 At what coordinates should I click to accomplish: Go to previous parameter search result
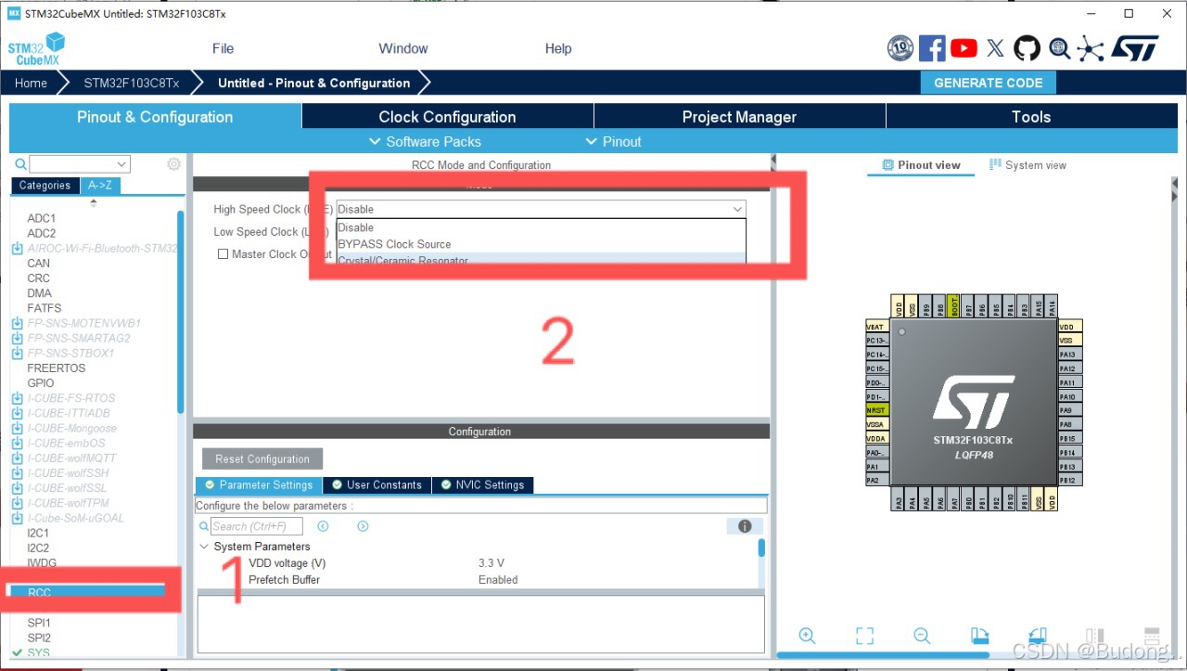click(x=323, y=526)
